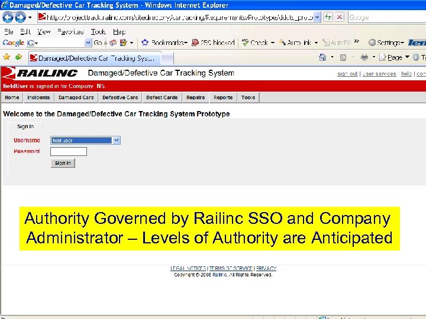Click the Stop loading X icon
This screenshot has height=319, width=426.
point(340,17)
